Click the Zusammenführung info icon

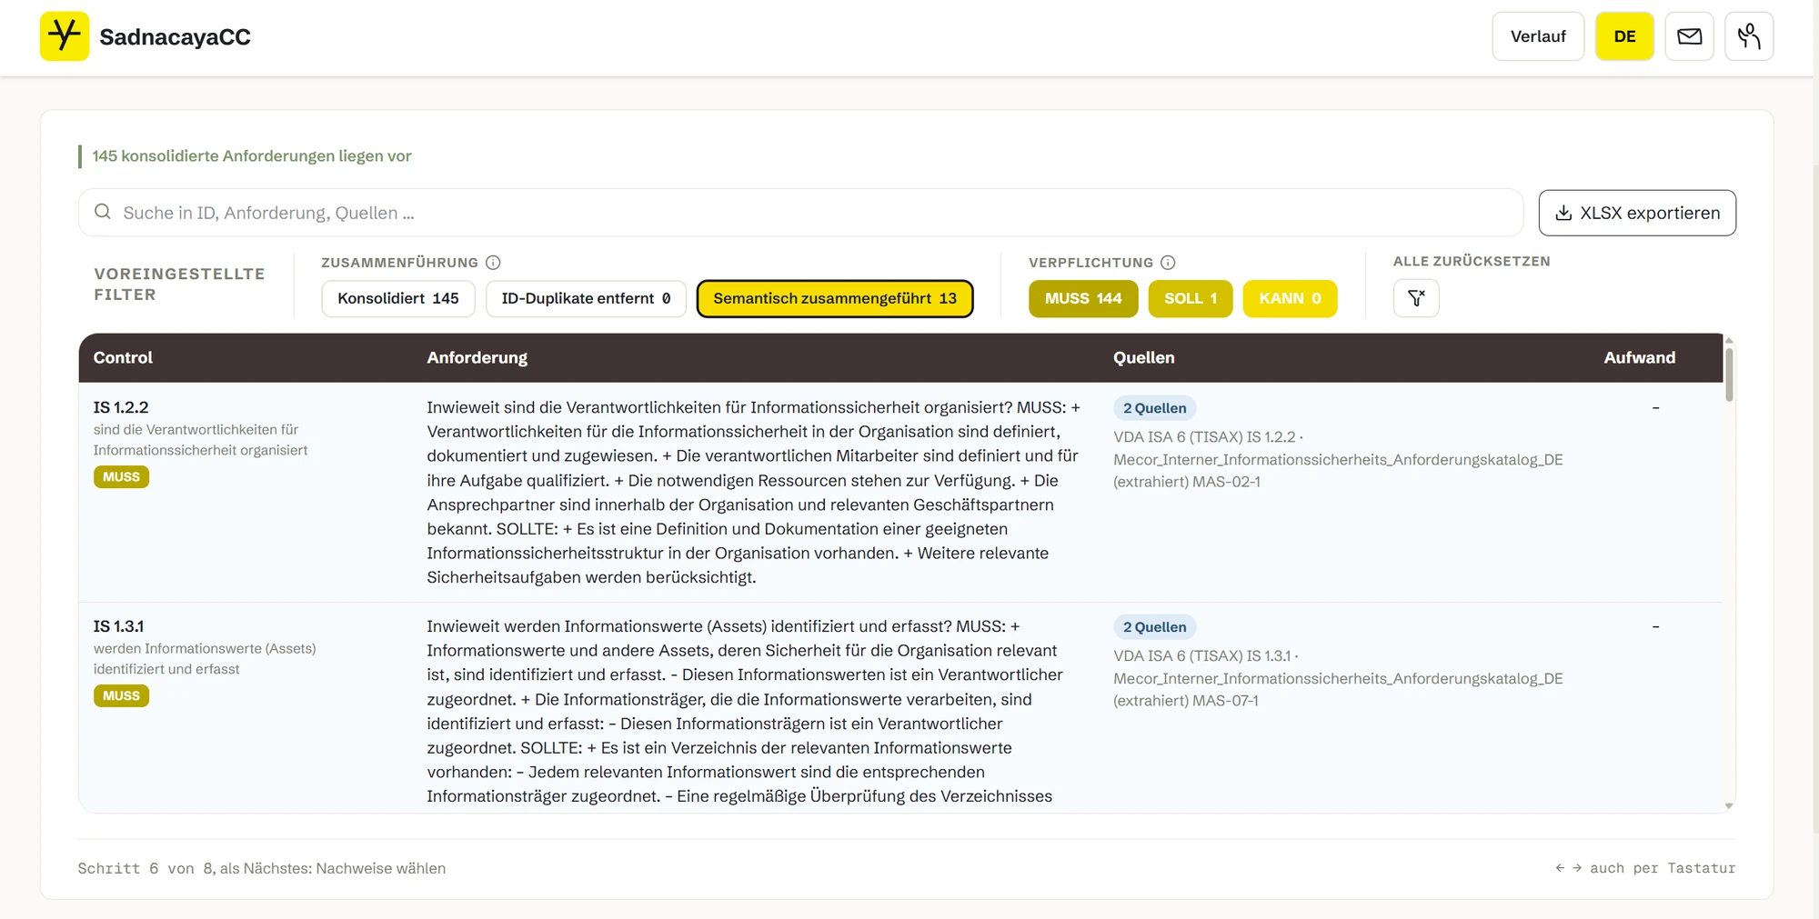click(x=493, y=263)
